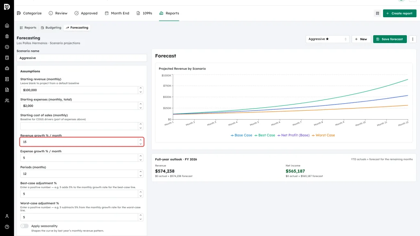Click the Create report button
This screenshot has height=236, width=420.
pos(399,14)
